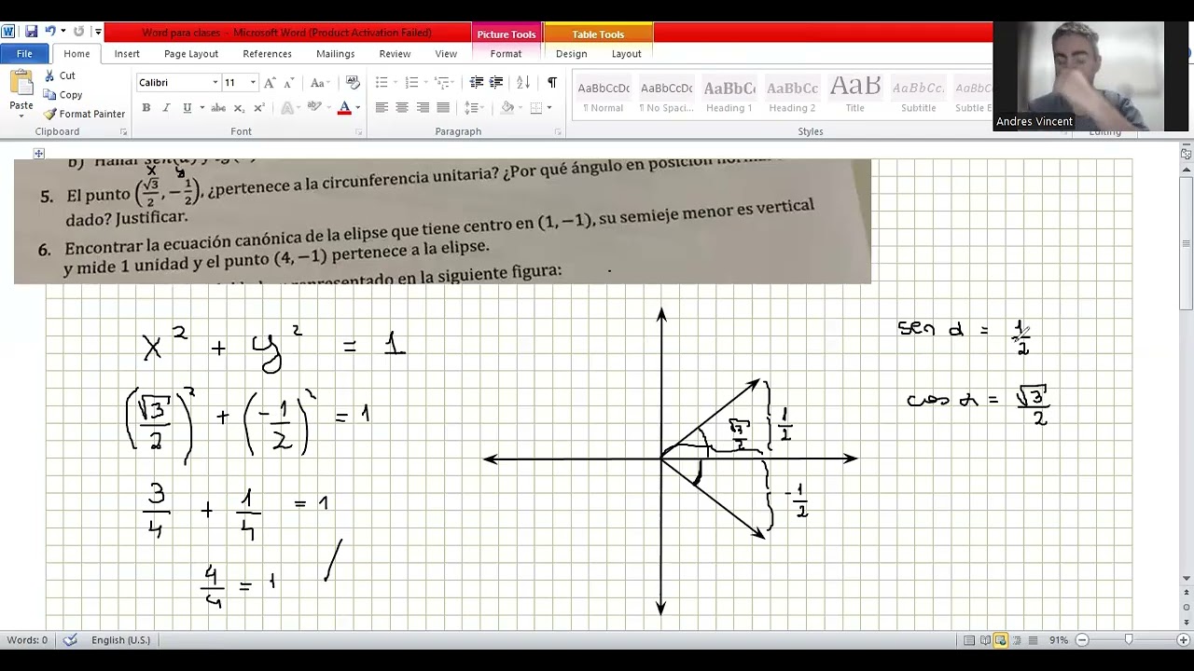Screen dimensions: 1194x671
Task: Center the text
Action: [x=402, y=108]
